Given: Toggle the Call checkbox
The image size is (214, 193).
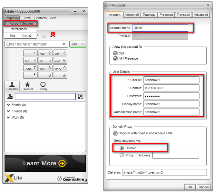Looking at the screenshot, I should click(x=115, y=53).
